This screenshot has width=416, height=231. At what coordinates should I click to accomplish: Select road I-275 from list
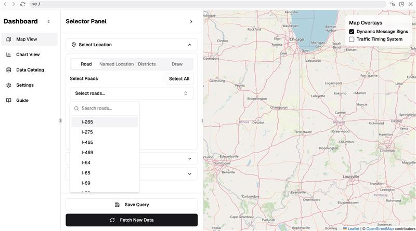point(105,132)
